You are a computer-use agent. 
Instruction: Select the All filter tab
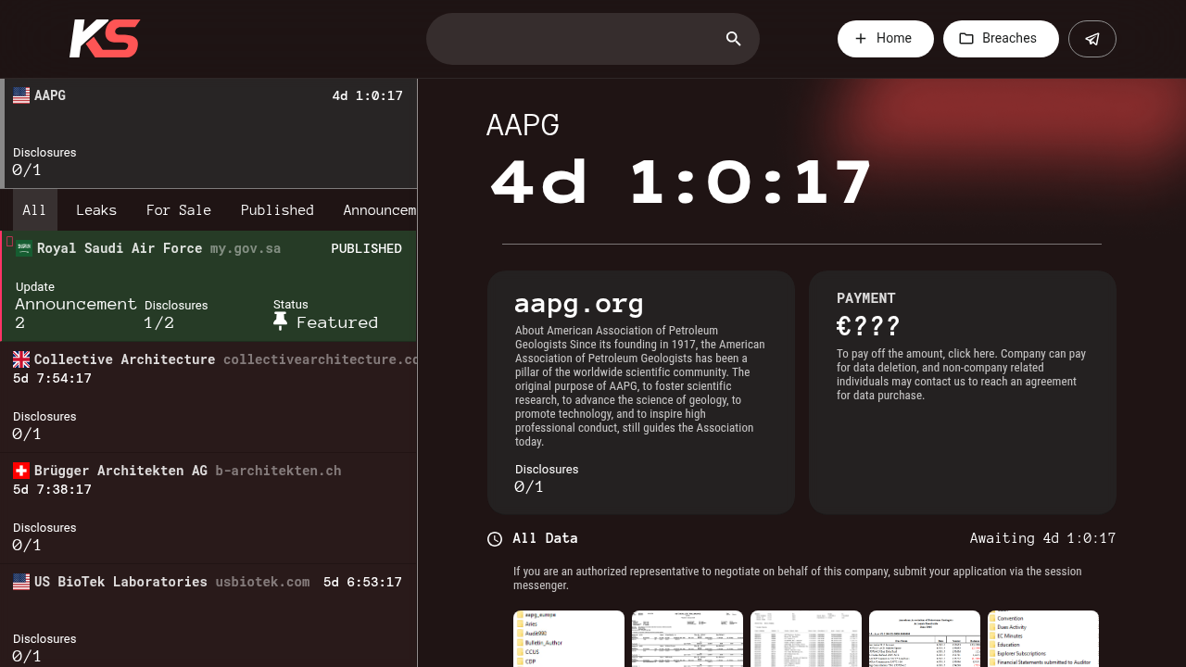(34, 210)
